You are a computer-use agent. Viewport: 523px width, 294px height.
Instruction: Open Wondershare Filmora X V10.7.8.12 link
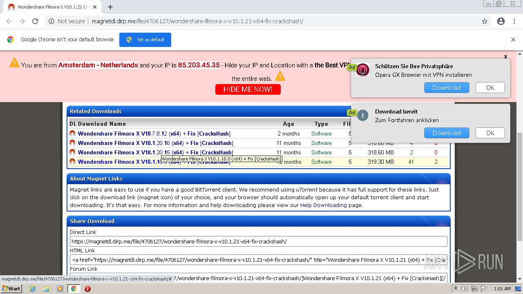tap(154, 134)
